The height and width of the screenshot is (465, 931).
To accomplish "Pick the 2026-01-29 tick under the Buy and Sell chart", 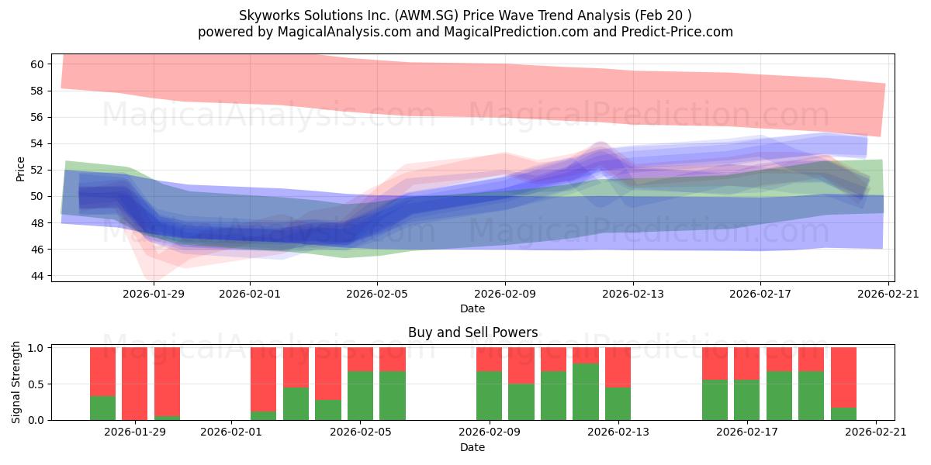I will coord(135,433).
